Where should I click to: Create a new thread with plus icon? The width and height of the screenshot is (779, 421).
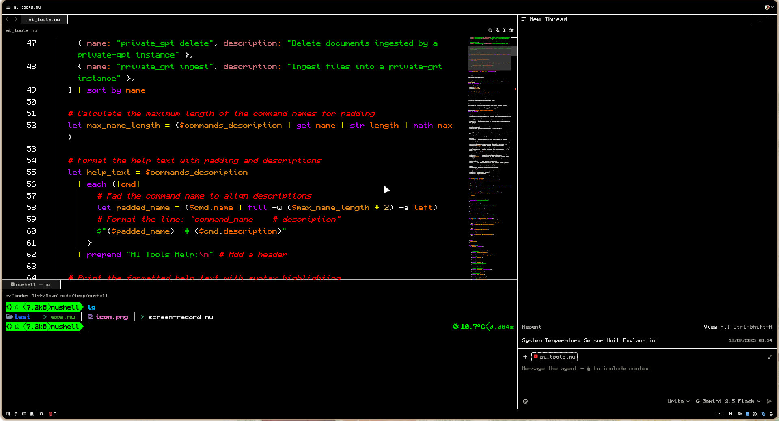760,19
